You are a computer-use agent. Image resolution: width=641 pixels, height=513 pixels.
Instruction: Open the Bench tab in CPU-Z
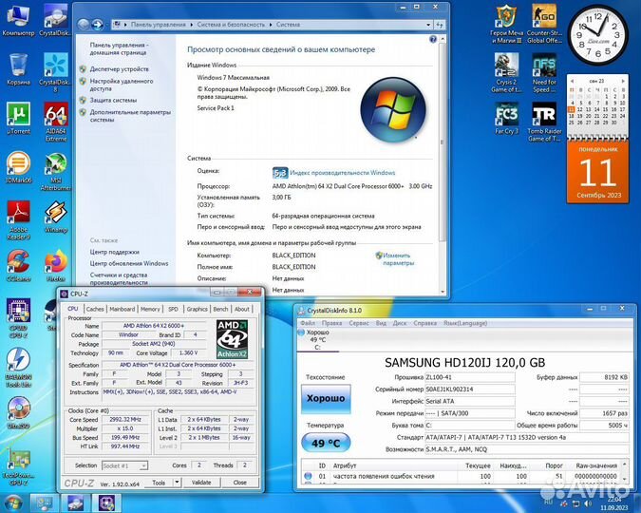coord(220,309)
